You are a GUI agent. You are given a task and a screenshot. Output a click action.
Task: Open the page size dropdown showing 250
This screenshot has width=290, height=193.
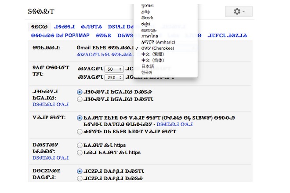(x=114, y=77)
